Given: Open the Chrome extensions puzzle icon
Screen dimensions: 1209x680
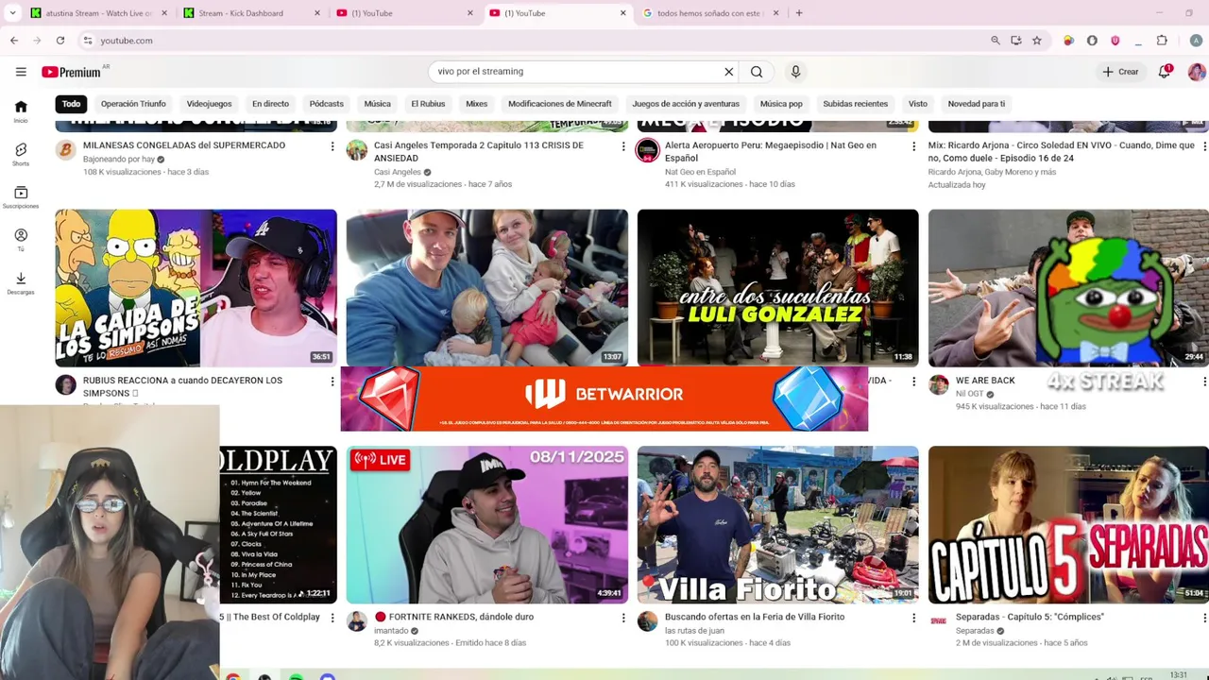Looking at the screenshot, I should [1162, 41].
